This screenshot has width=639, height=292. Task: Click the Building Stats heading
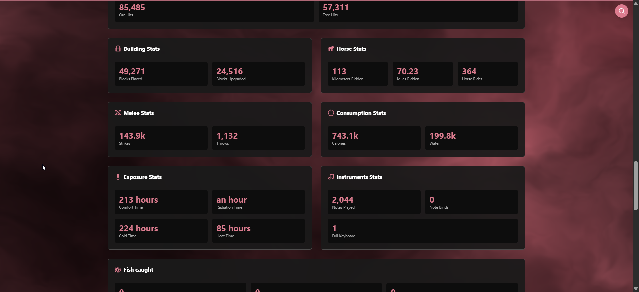pyautogui.click(x=142, y=49)
